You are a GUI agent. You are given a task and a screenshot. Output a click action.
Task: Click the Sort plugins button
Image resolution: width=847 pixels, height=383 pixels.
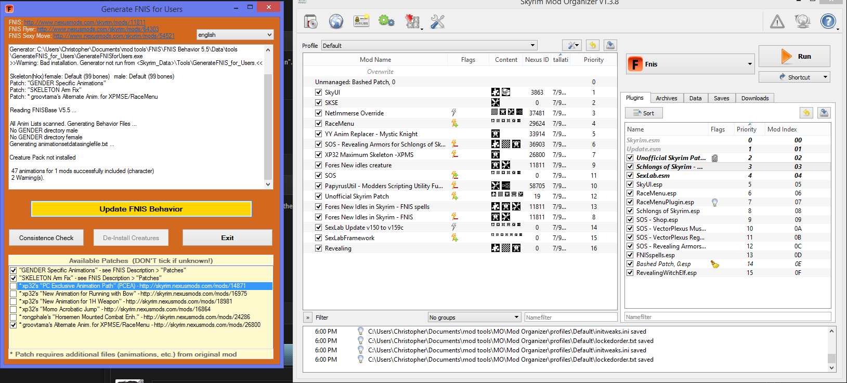point(644,113)
